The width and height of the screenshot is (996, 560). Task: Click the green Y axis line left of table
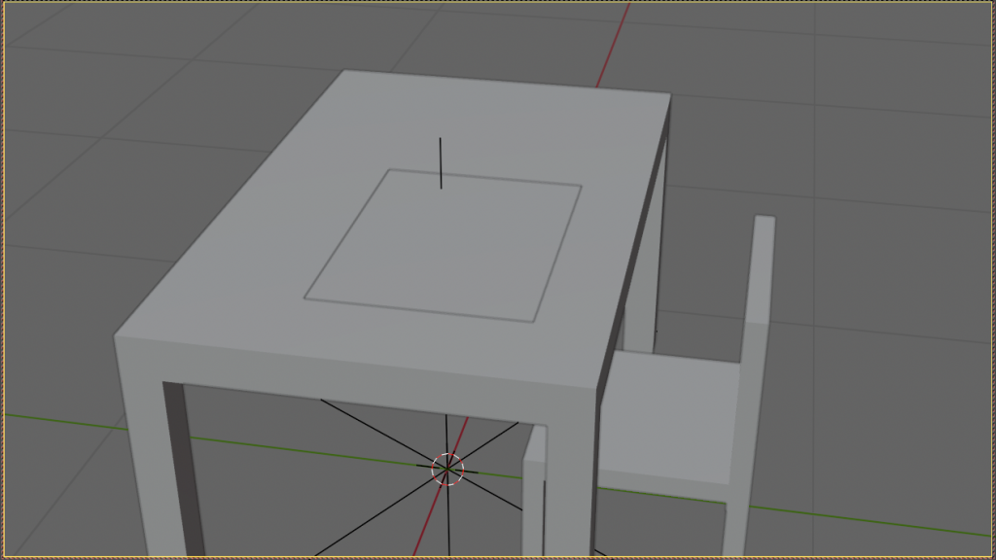coord(58,420)
